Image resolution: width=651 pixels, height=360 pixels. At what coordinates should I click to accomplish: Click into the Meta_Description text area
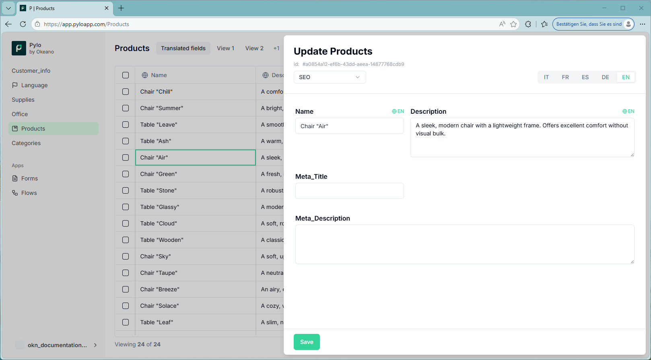pyautogui.click(x=464, y=244)
